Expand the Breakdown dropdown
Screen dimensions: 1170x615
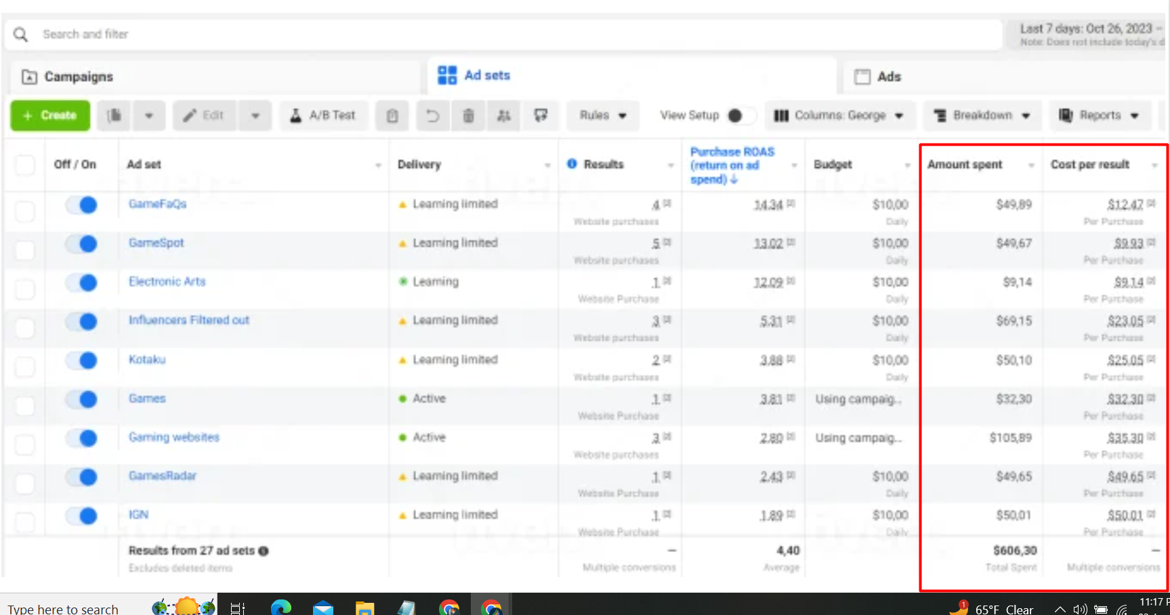(x=982, y=116)
